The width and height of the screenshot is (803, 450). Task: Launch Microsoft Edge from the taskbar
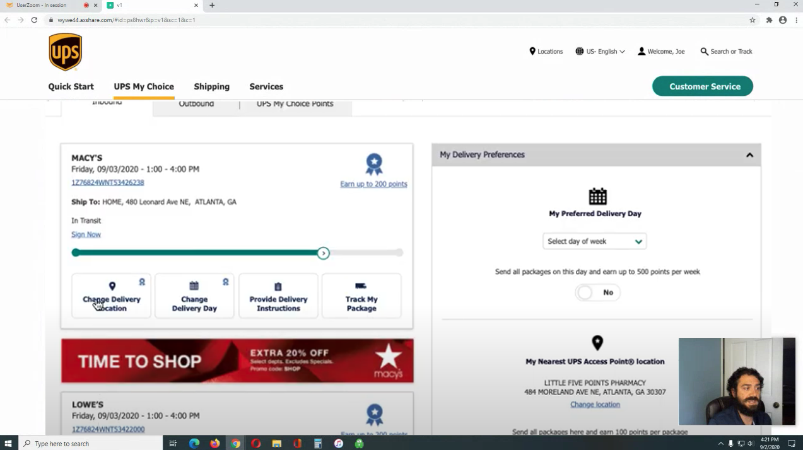point(194,444)
